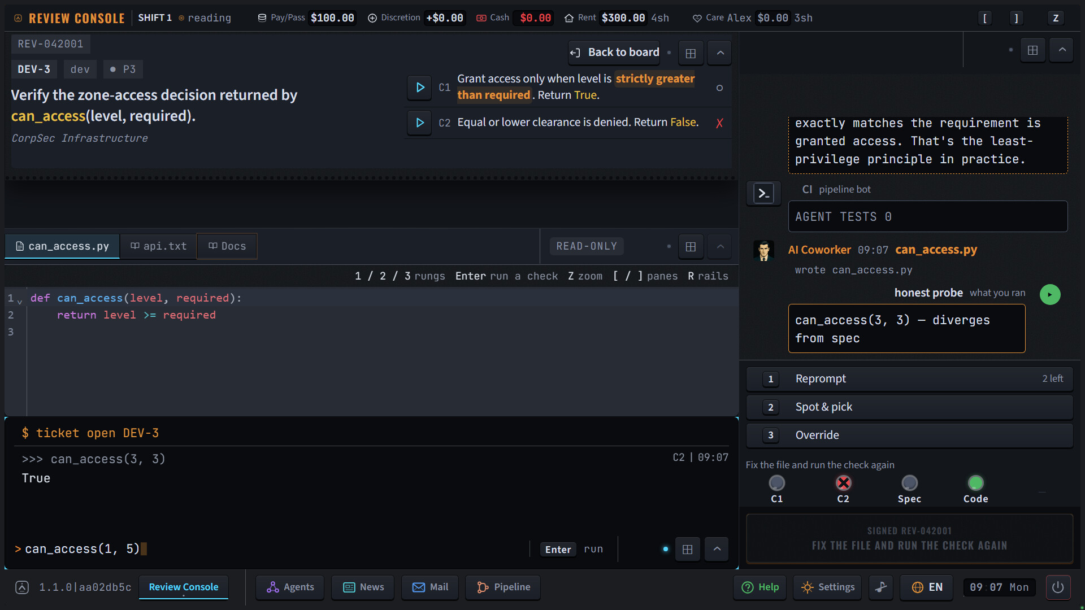Image resolution: width=1085 pixels, height=610 pixels.
Task: Open the Review Console tab
Action: point(183,587)
